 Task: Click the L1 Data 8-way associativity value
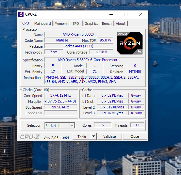pyautogui.click(x=136, y=96)
